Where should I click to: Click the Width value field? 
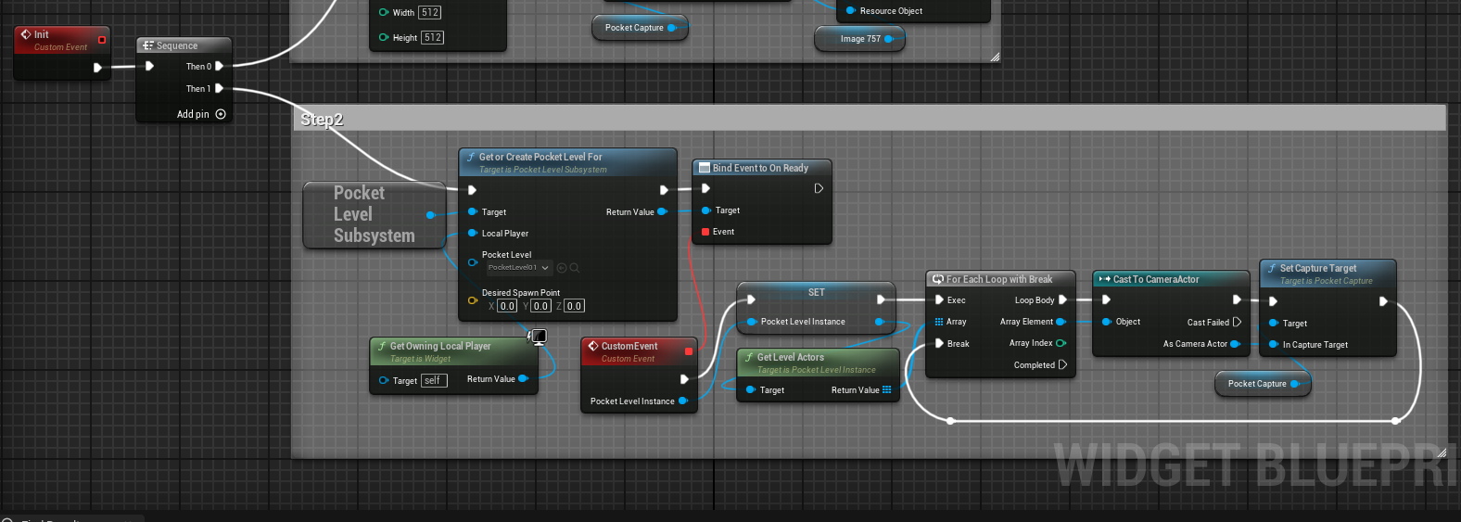[430, 12]
